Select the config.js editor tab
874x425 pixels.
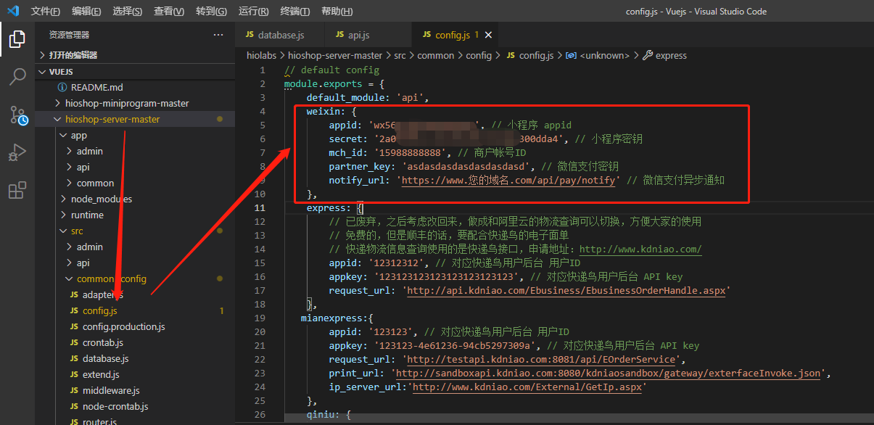point(453,35)
